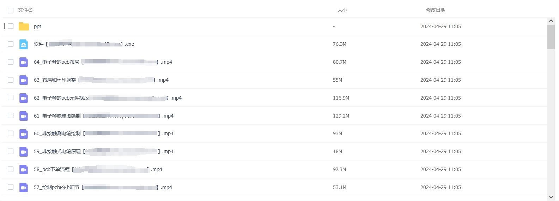This screenshot has height=201, width=559.
Task: Tick checkbox for 59_非接触式电笔原理 video
Action: click(x=11, y=151)
